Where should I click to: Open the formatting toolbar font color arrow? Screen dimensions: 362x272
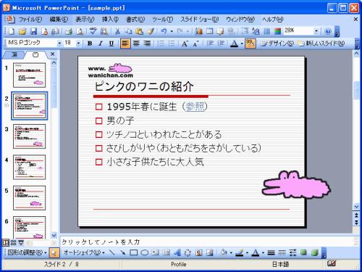coord(242,44)
